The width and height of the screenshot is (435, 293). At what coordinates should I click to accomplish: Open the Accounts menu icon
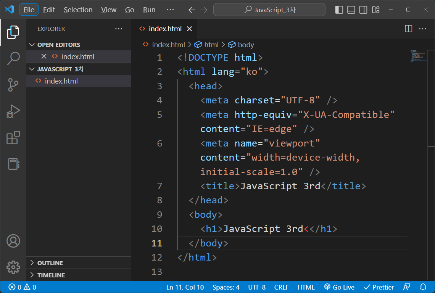point(13,241)
